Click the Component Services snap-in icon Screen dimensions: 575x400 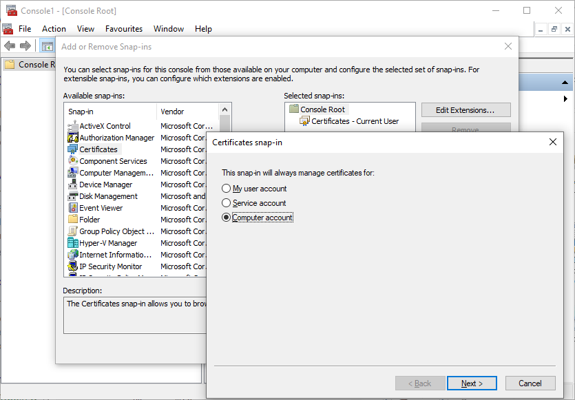pyautogui.click(x=73, y=161)
